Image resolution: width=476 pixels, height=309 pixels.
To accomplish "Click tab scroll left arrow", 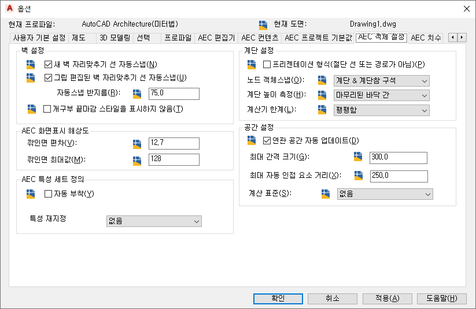I will tap(453, 38).
